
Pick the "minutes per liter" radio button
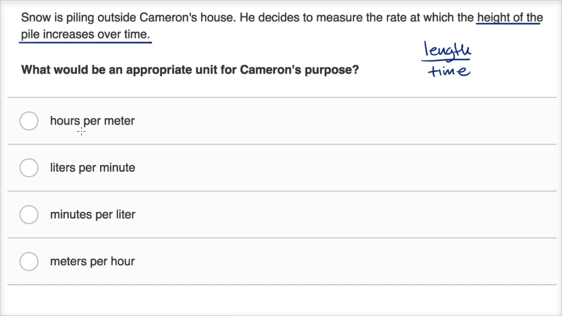coord(29,215)
